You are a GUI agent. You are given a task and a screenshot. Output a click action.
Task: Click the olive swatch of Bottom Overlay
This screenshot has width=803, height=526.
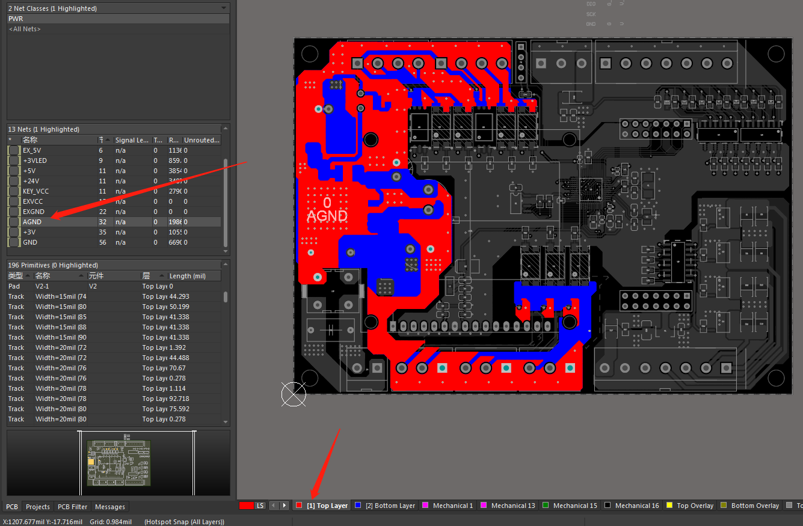click(724, 506)
